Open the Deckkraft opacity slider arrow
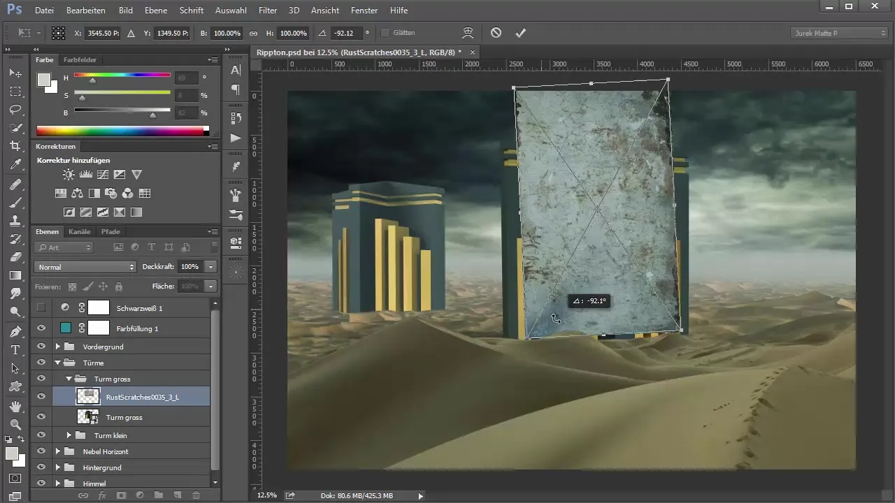The image size is (895, 503). [210, 267]
